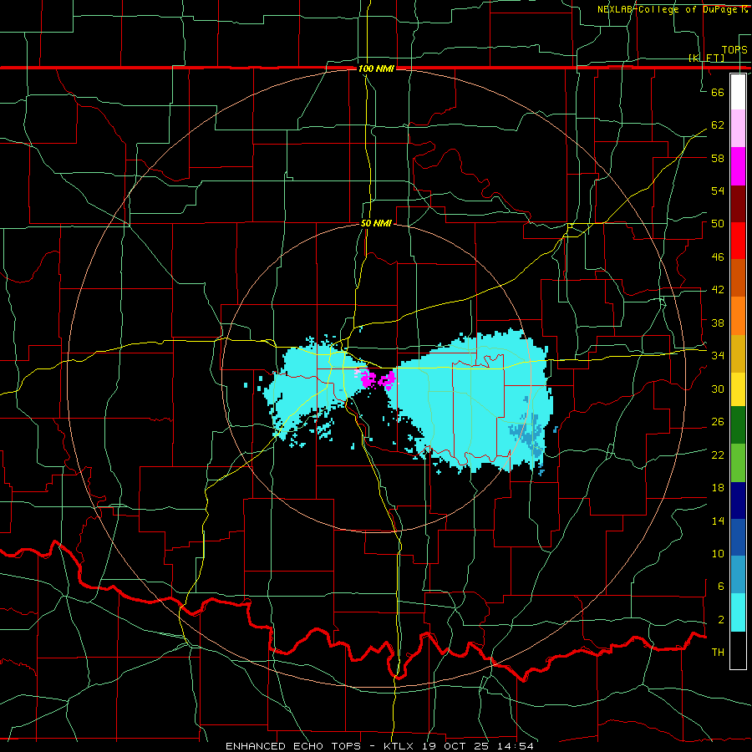This screenshot has width=752, height=752.
Task: Click the 'ENHANCED ECHO TOPS - KTLX 19 OCT 25 14:54' caption
Action: coord(379,746)
